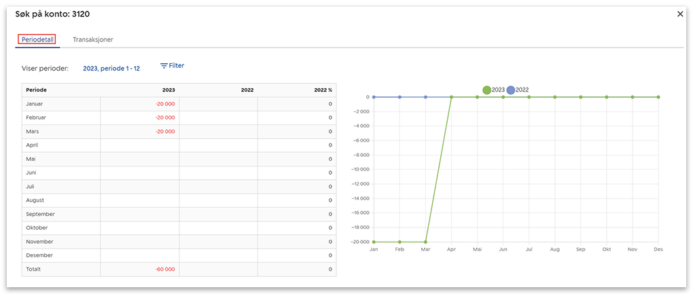Close the account search dialog
693x294 pixels.
(x=680, y=14)
